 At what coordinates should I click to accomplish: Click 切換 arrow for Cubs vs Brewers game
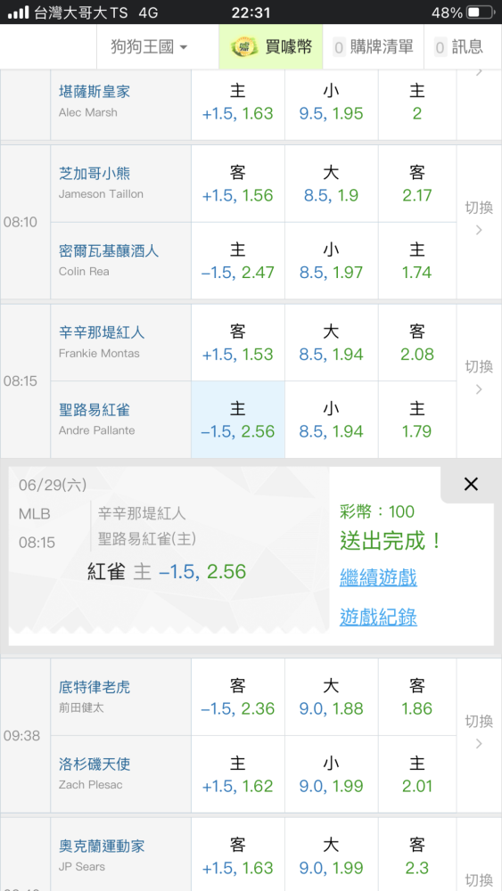point(479,222)
